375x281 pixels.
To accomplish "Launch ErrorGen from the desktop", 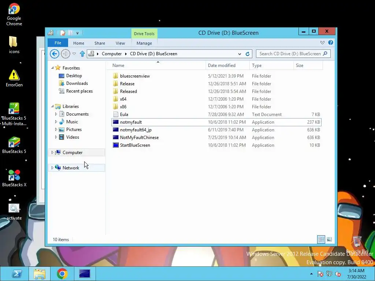I will coord(14,78).
